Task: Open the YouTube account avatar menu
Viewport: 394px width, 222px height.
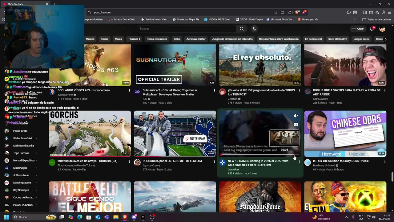Action: 382,29
